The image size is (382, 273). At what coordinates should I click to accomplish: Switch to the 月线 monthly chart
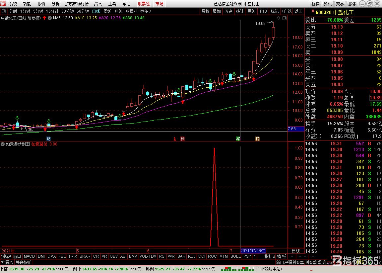[x=119, y=12]
